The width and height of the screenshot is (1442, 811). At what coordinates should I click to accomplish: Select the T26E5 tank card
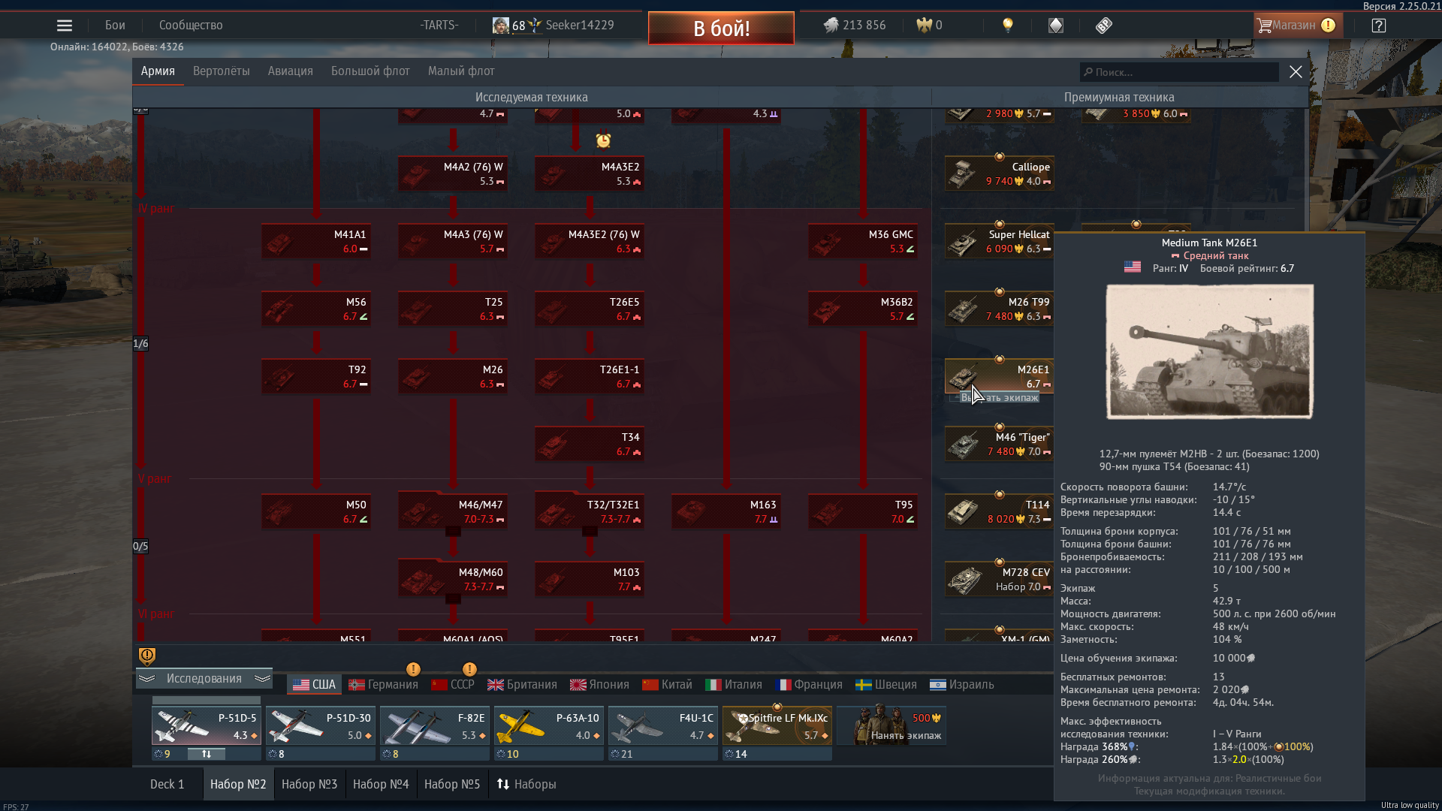click(x=590, y=309)
